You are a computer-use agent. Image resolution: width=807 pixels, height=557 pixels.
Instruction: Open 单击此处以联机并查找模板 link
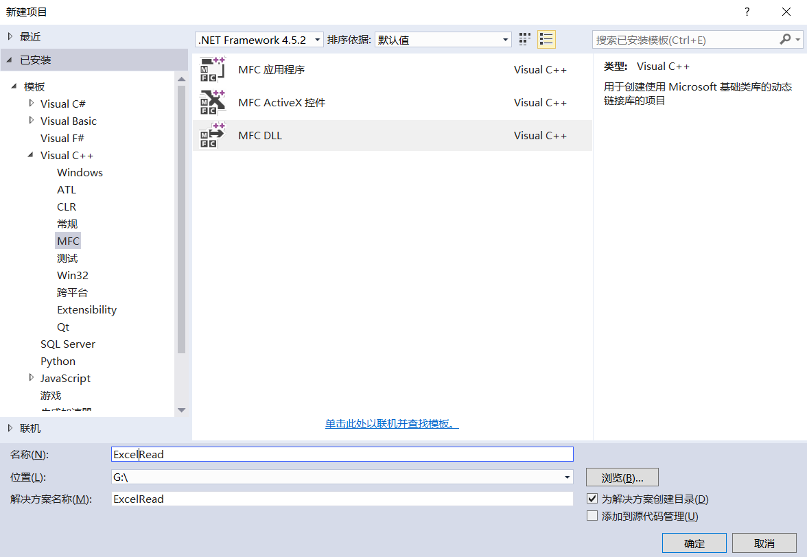[392, 423]
